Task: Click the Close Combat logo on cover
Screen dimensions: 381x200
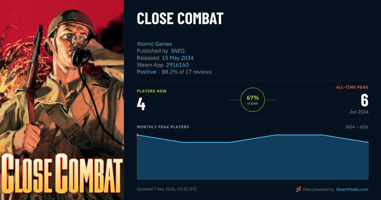Action: (62, 173)
